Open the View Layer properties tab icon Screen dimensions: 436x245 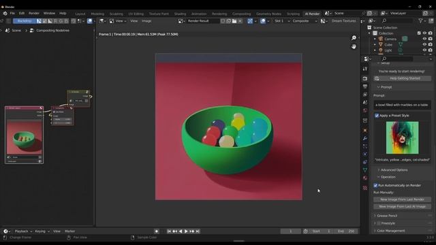[365, 95]
